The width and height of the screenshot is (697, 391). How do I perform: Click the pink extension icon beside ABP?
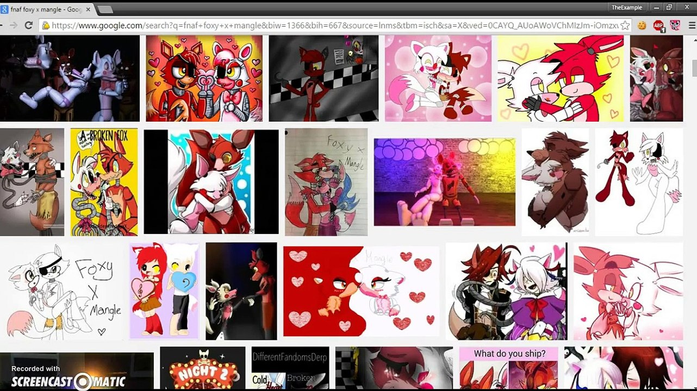(x=675, y=26)
